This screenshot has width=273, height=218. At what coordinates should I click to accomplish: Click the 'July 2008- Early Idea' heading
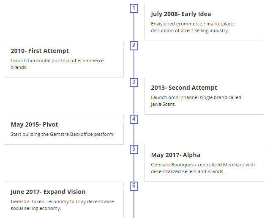pos(181,14)
